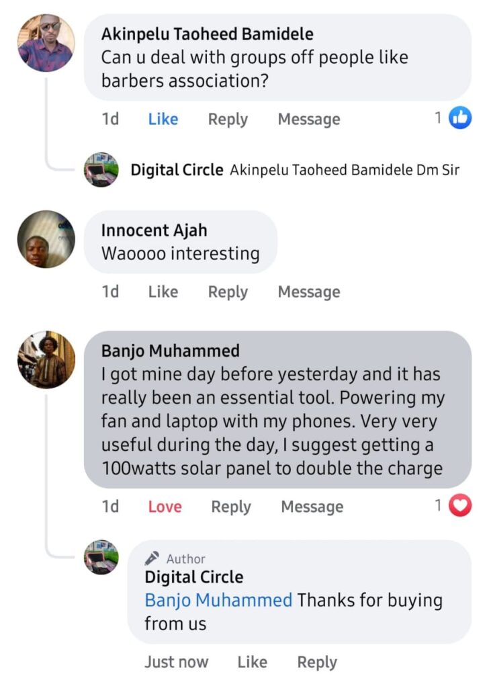Like Digital Circle's 'Thanks for buying' reply
Screen dimensions: 489x688
tap(252, 662)
